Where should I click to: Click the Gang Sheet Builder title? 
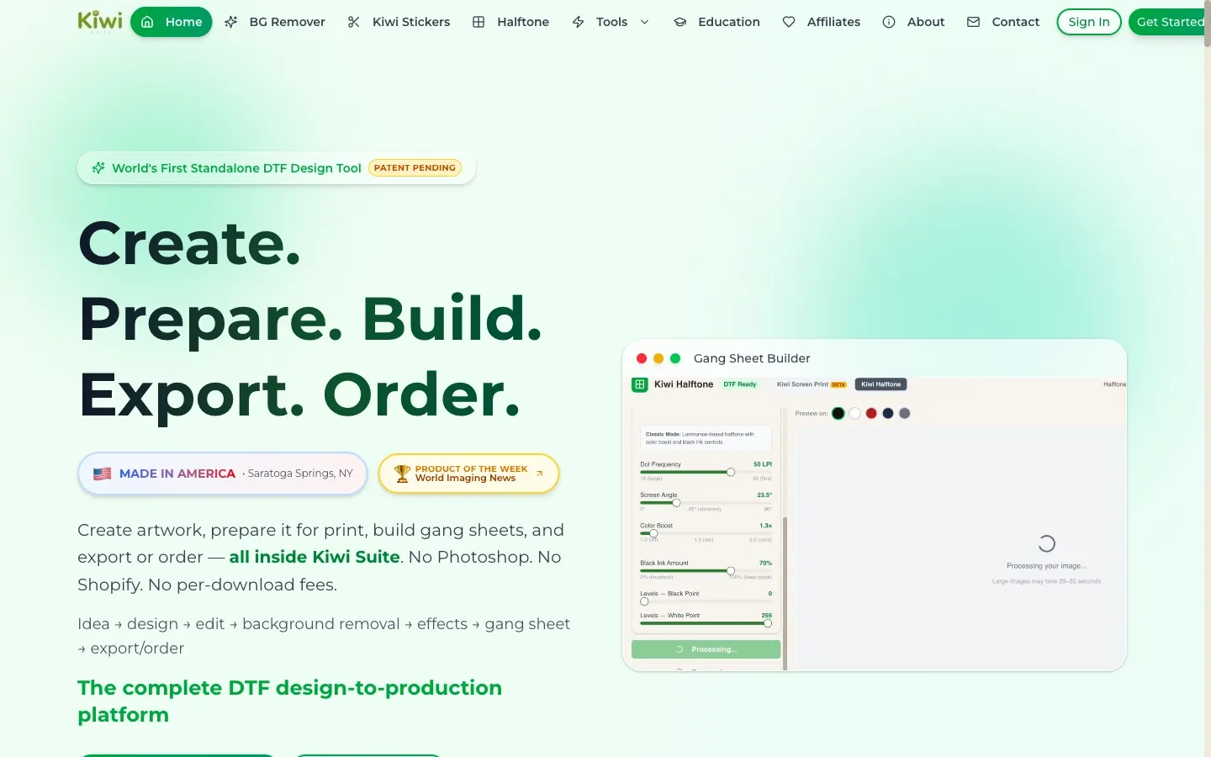click(x=752, y=358)
